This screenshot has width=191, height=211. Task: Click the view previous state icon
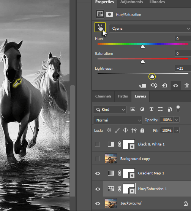tap(154, 86)
